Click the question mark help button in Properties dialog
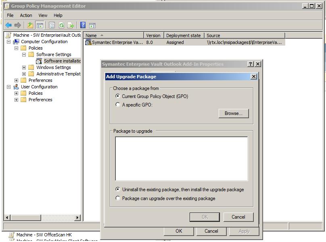Image resolution: width=326 pixels, height=242 pixels. [x=251, y=64]
